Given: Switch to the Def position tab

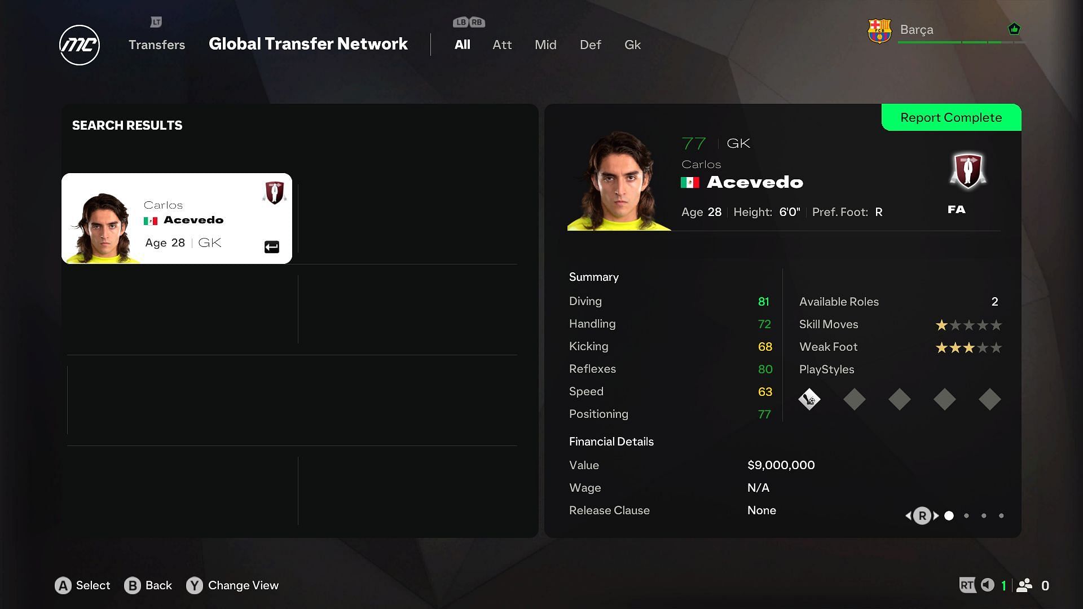Looking at the screenshot, I should (x=590, y=45).
